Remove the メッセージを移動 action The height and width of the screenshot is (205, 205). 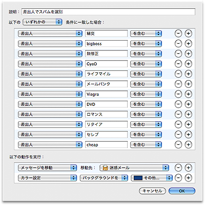[178, 167]
